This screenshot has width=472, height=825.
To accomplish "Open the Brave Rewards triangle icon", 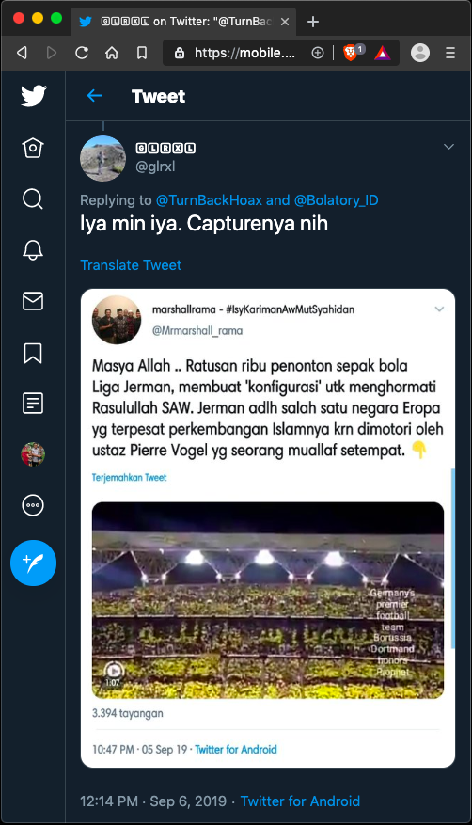I will coord(382,53).
